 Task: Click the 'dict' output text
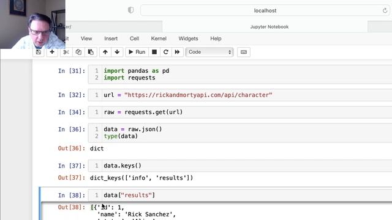(x=97, y=148)
